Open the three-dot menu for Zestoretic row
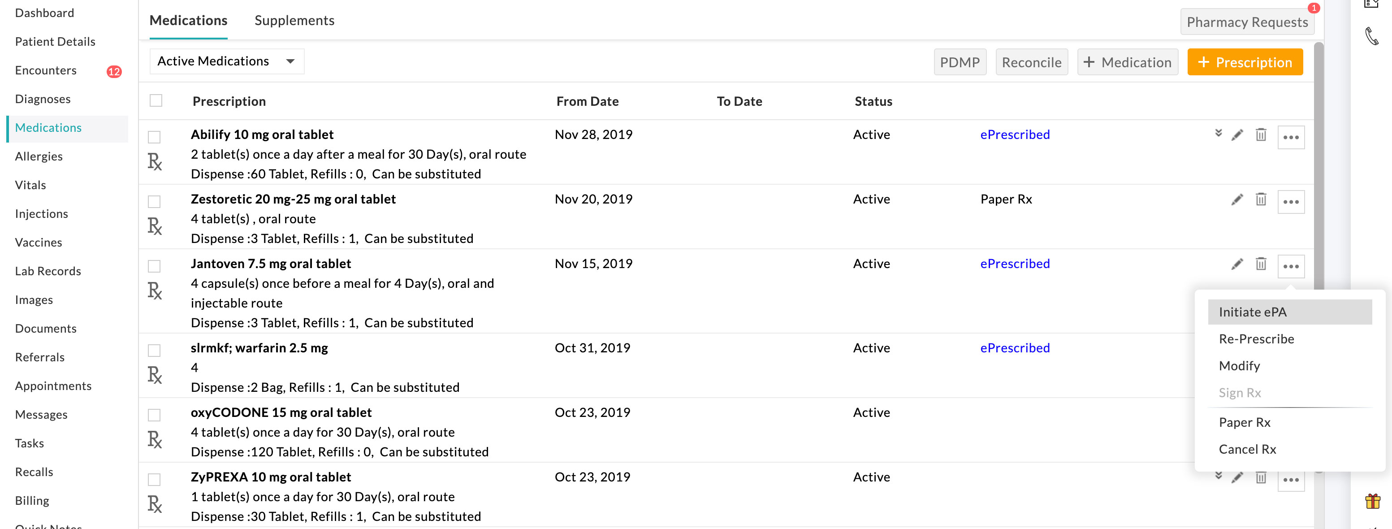 pos(1290,202)
